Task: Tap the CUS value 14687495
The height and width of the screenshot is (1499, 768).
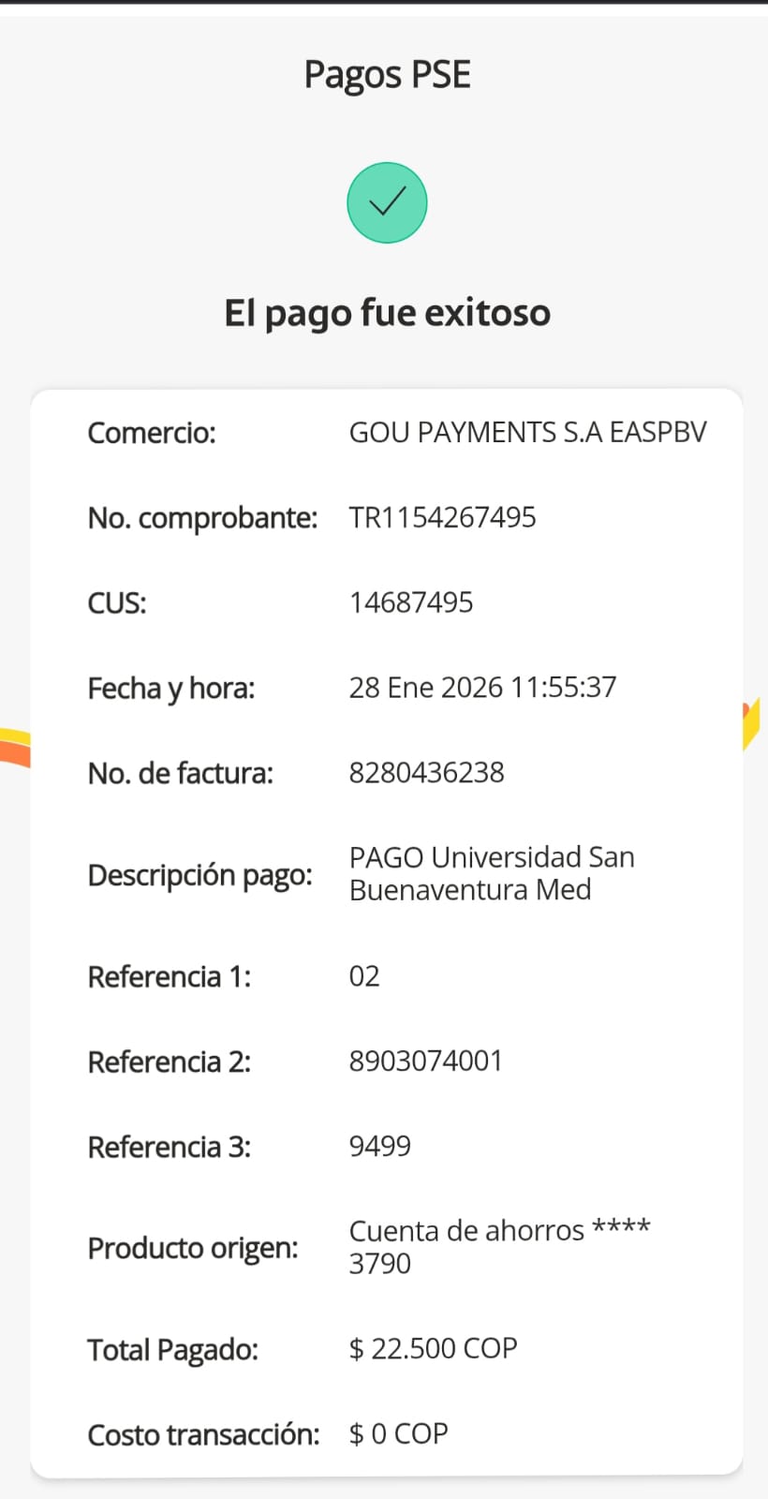Action: click(x=411, y=602)
